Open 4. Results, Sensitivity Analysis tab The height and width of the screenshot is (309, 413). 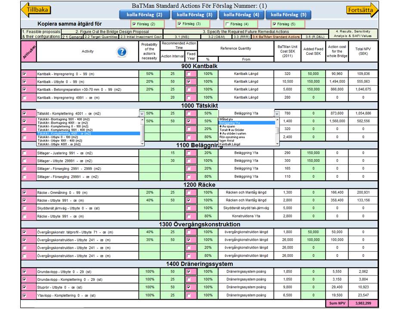click(x=353, y=33)
